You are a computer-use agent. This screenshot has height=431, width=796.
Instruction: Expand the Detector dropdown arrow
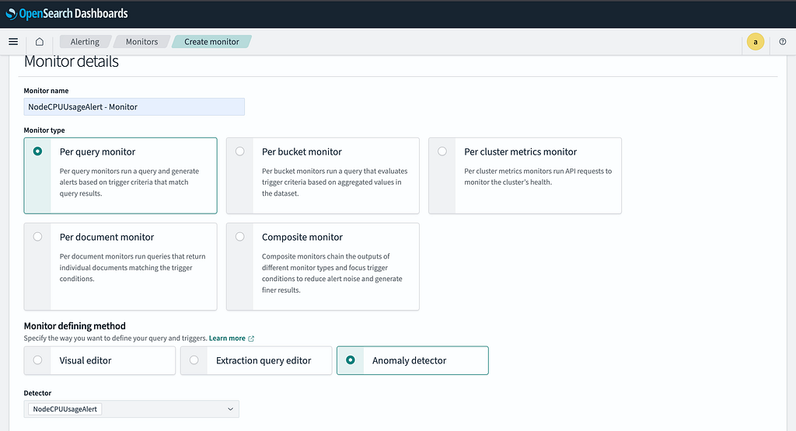(x=230, y=409)
